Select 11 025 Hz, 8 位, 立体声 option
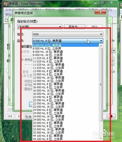This screenshot has height=142, width=122. point(65,61)
